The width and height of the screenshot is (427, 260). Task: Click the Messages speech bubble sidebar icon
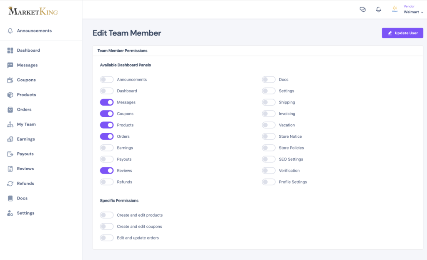point(10,65)
